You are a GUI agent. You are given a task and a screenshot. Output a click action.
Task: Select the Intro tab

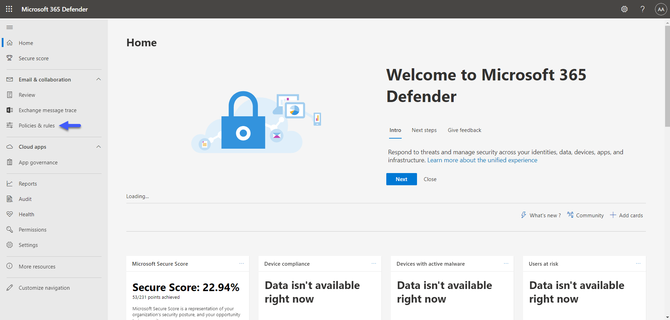(395, 130)
